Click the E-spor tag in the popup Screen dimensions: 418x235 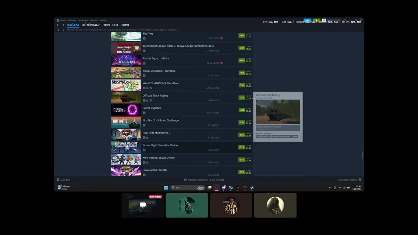click(294, 137)
